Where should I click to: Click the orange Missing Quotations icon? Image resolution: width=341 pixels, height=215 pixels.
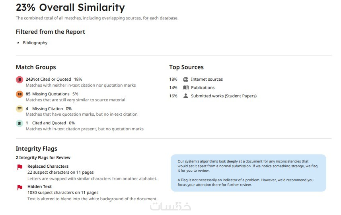[x=19, y=94]
